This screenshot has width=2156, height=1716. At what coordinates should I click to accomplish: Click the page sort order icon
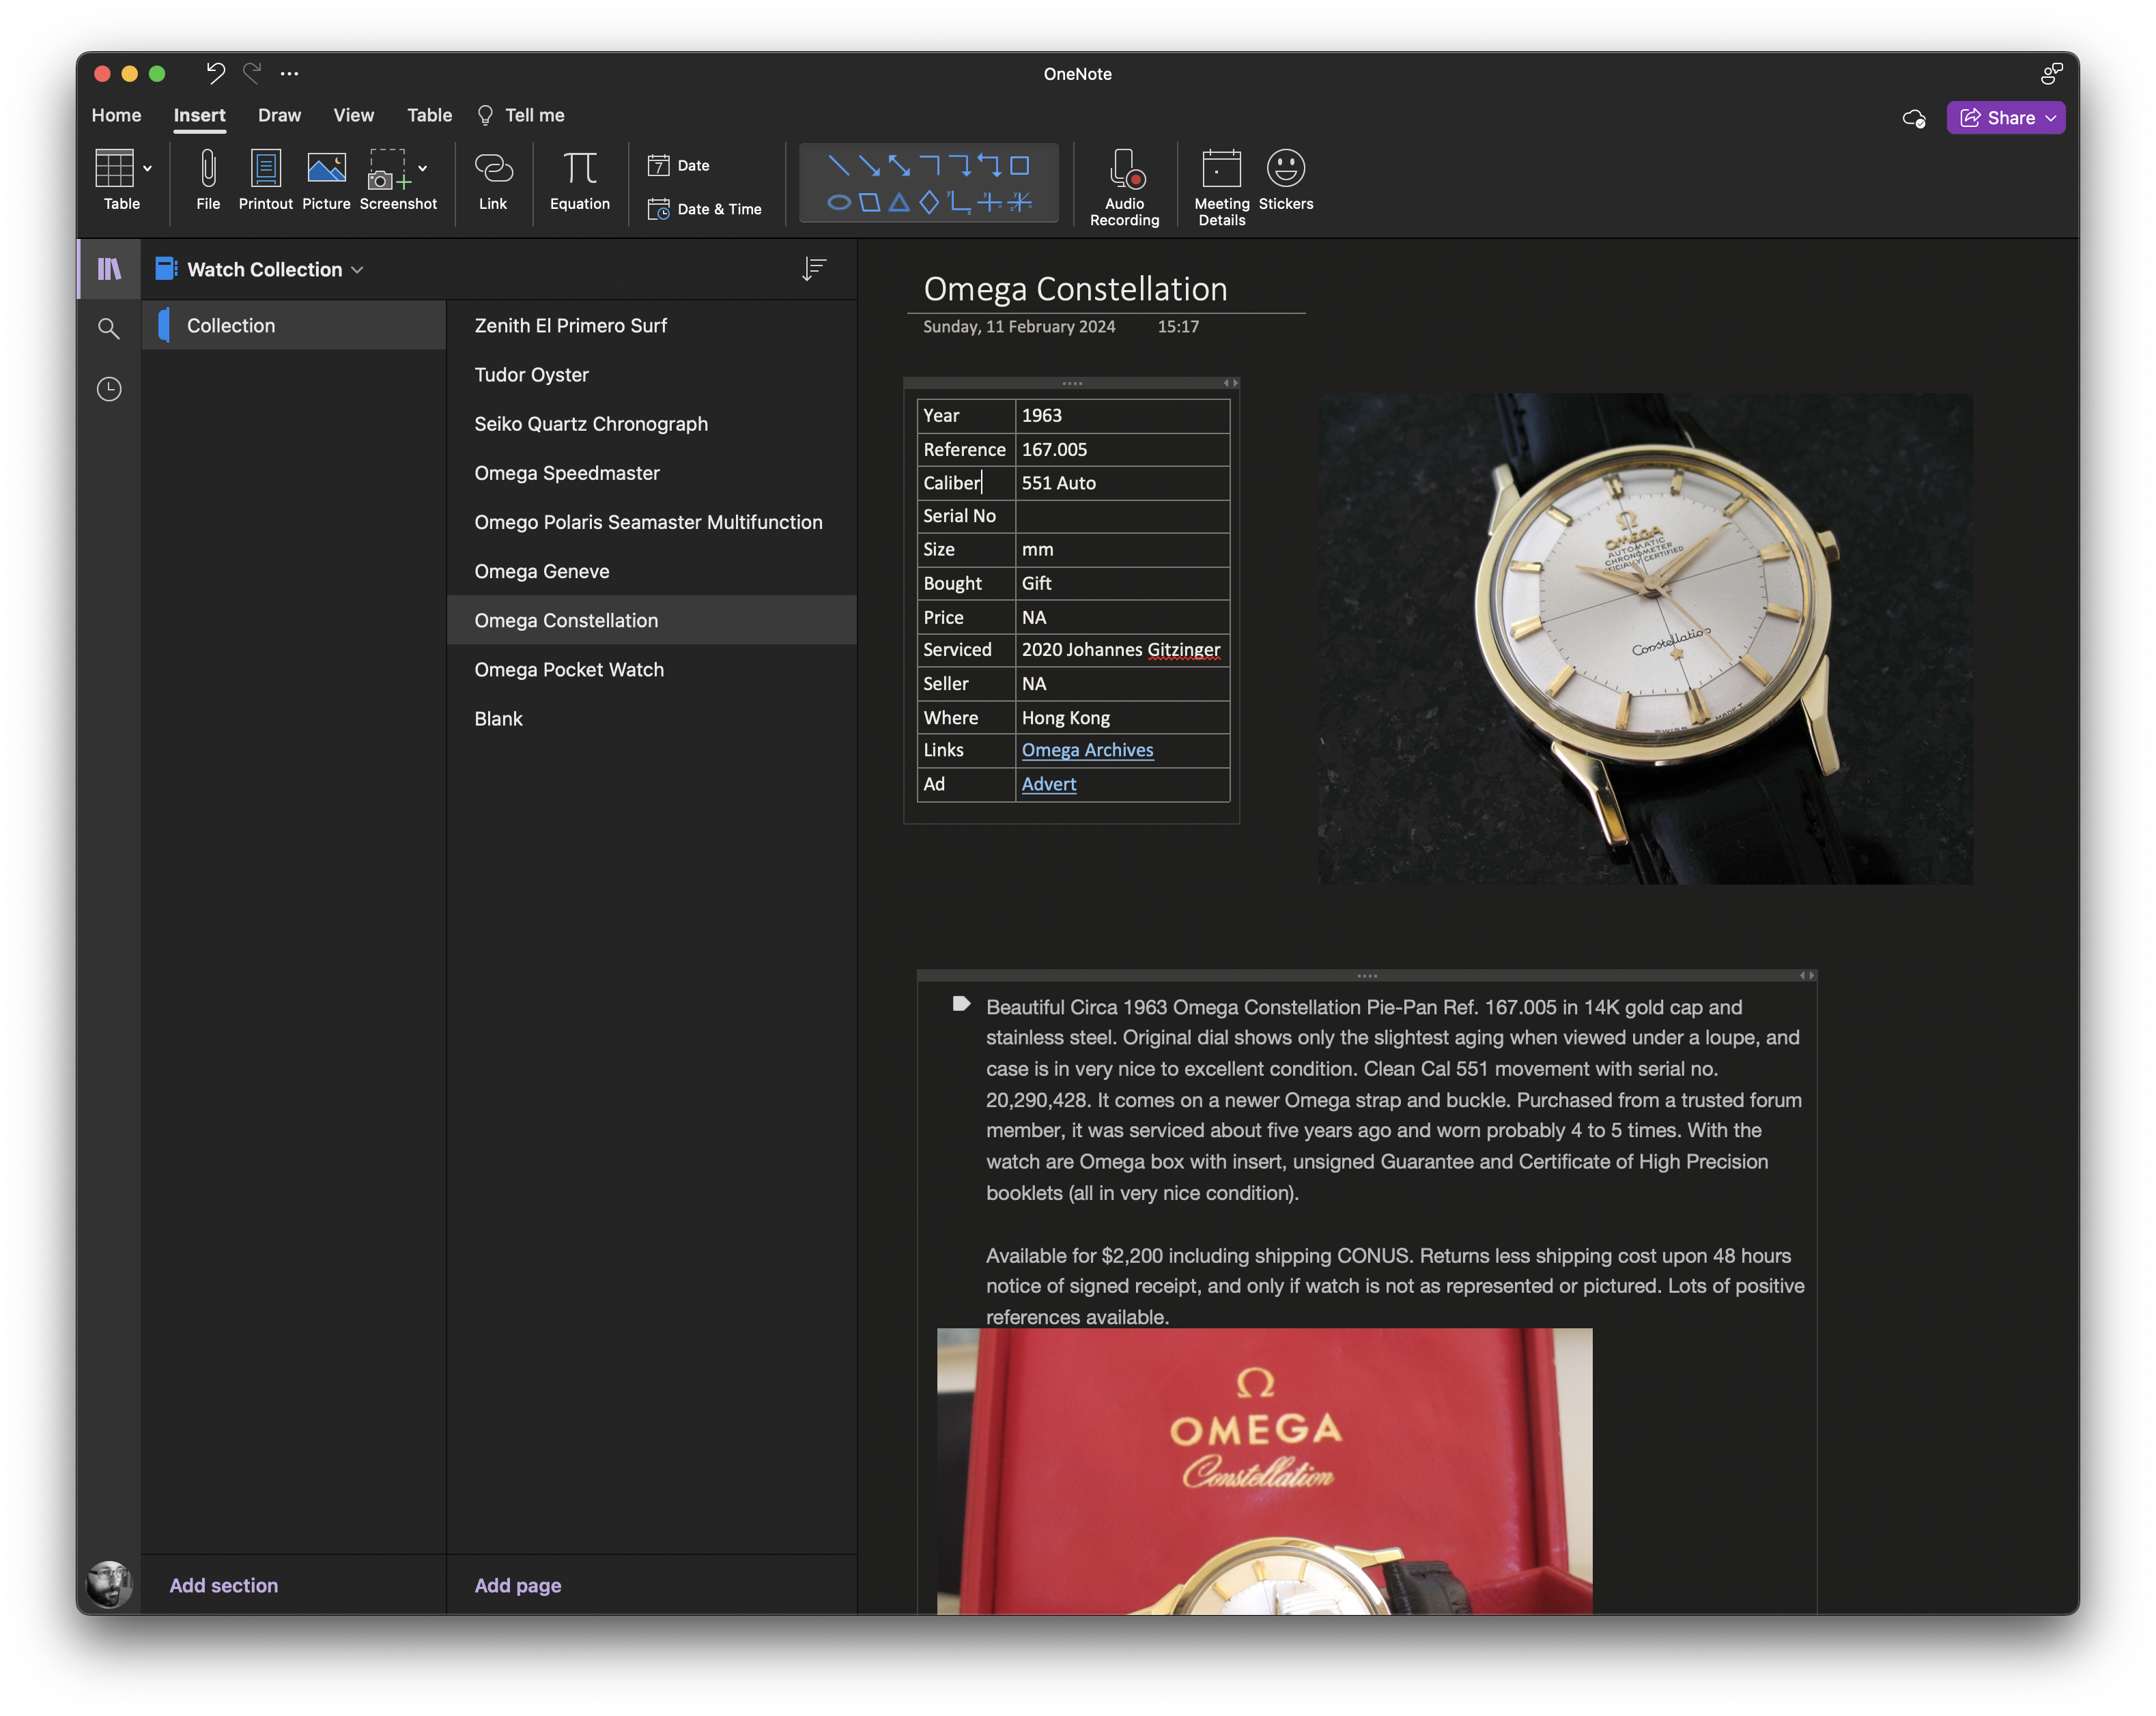pyautogui.click(x=814, y=269)
